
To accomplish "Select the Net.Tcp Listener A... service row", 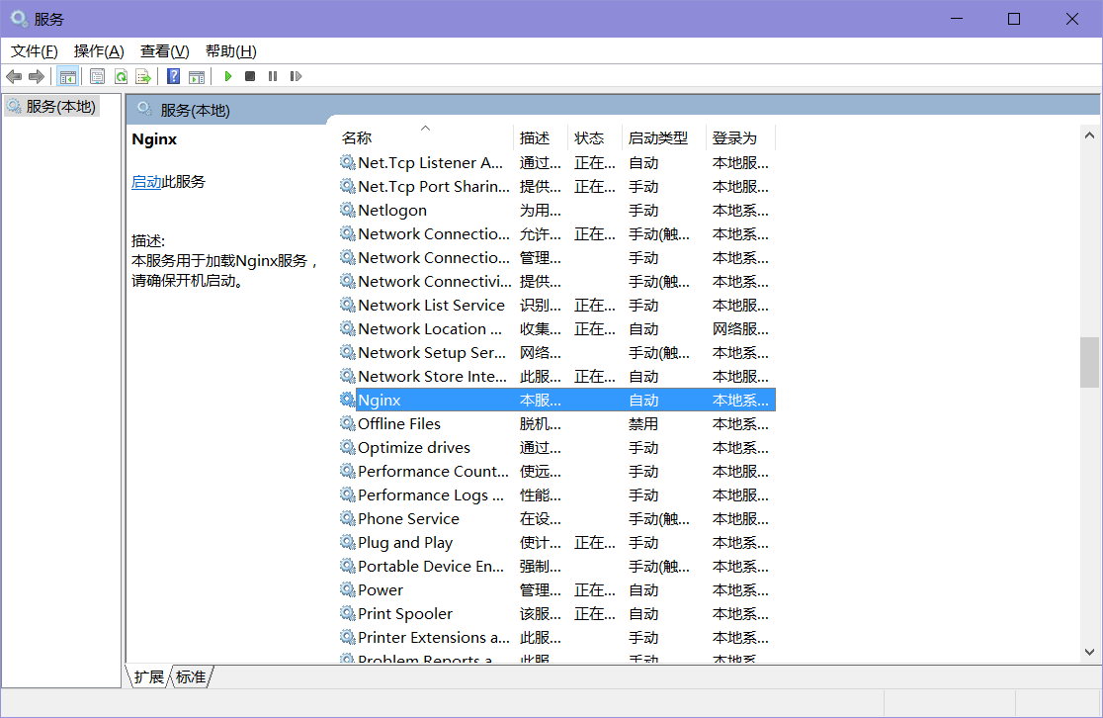I will (557, 162).
